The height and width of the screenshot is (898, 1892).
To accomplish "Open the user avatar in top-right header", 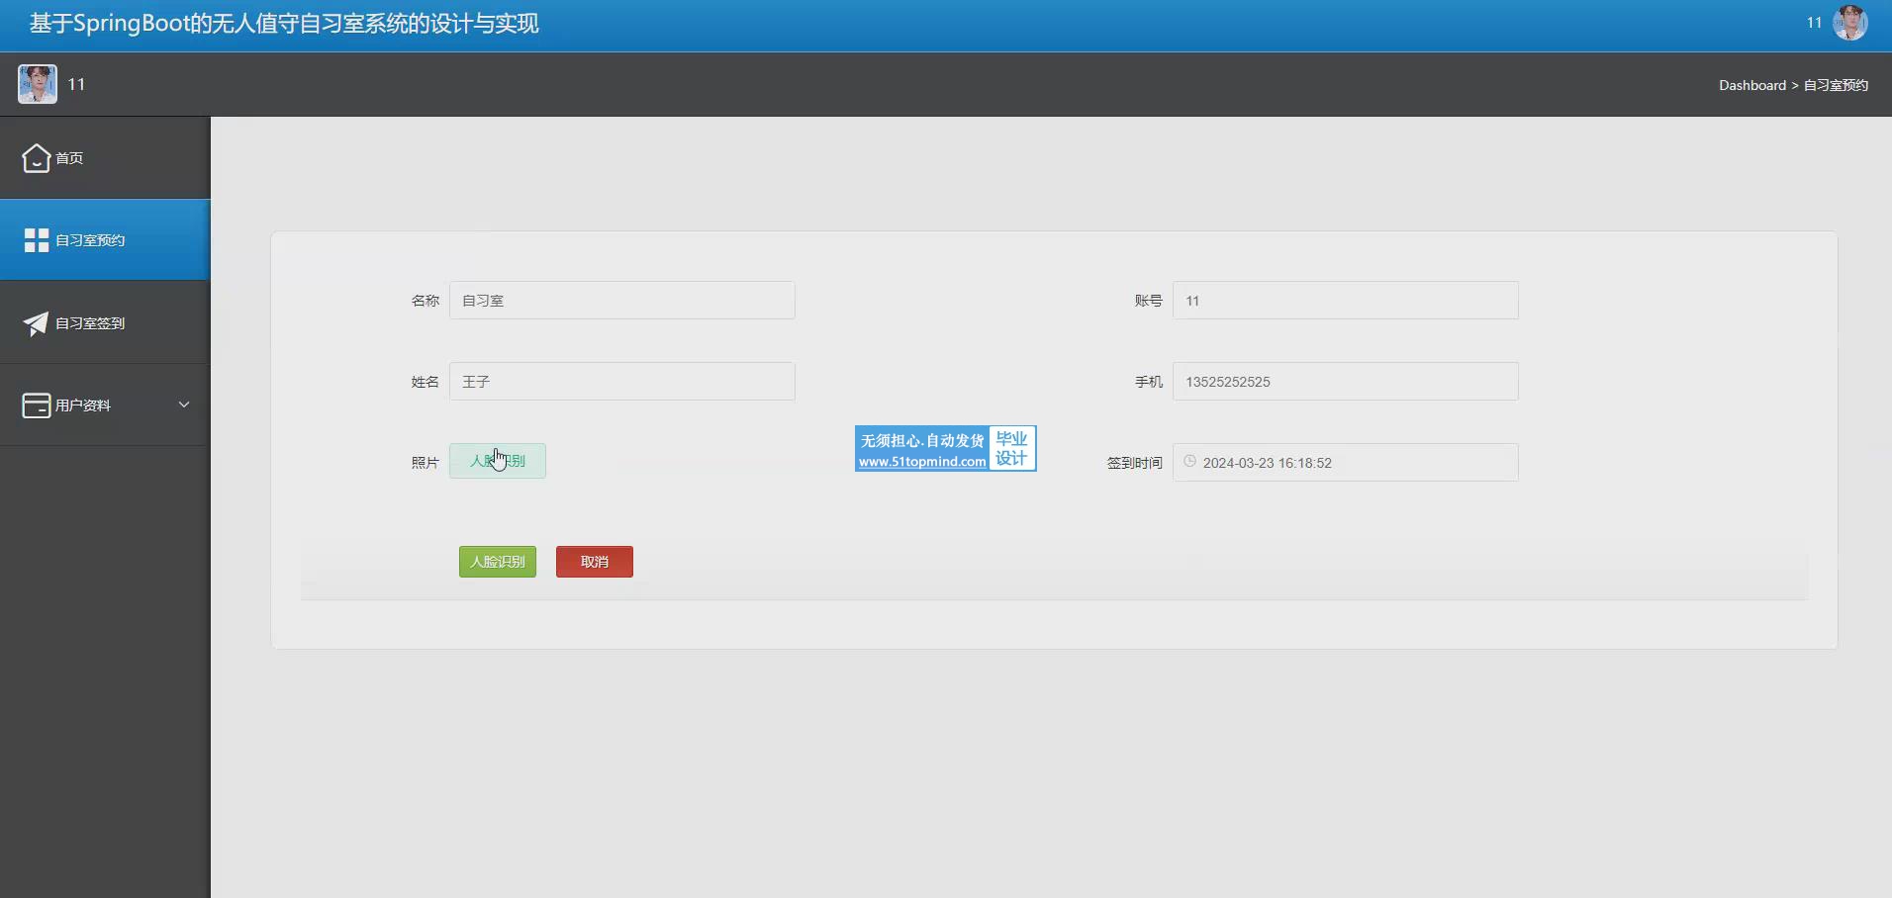I will [1850, 23].
